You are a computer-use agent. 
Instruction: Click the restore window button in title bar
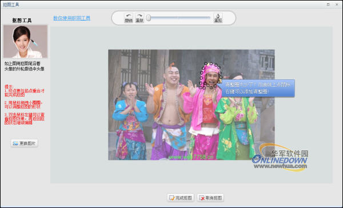point(328,5)
